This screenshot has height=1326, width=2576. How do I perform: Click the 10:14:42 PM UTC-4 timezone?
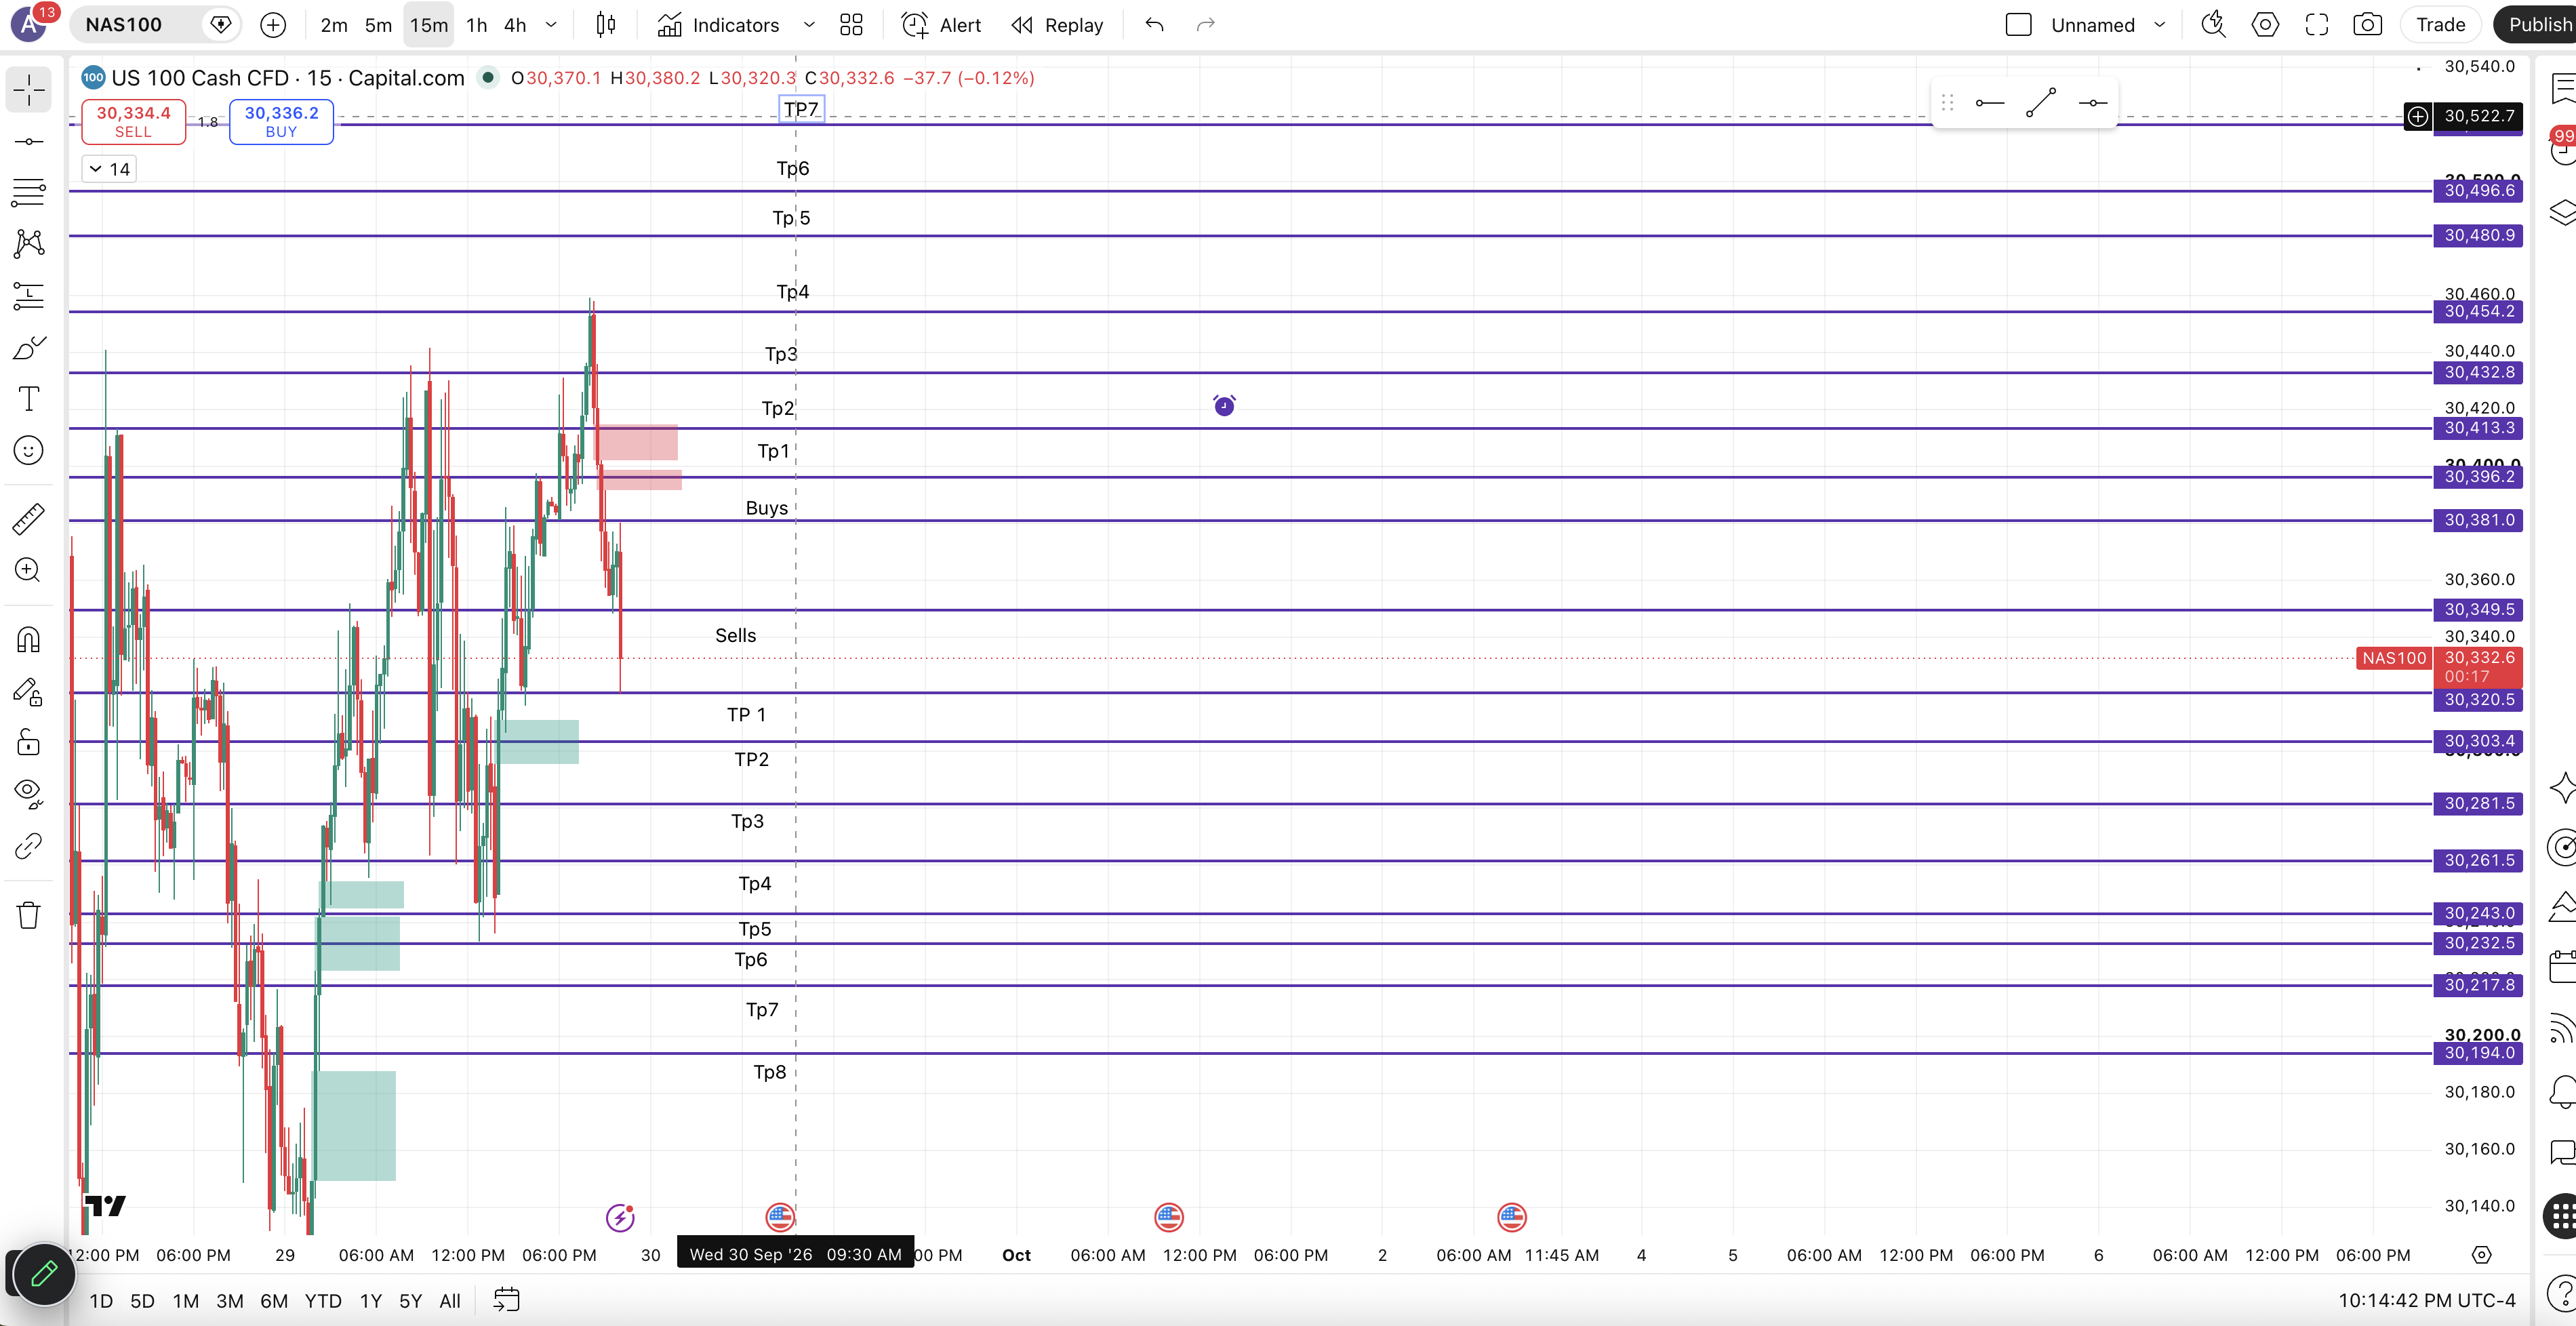coord(2427,1301)
